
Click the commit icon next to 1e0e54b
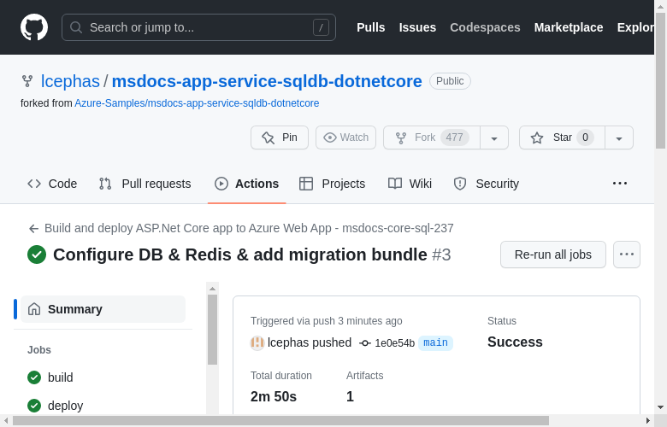(x=365, y=343)
